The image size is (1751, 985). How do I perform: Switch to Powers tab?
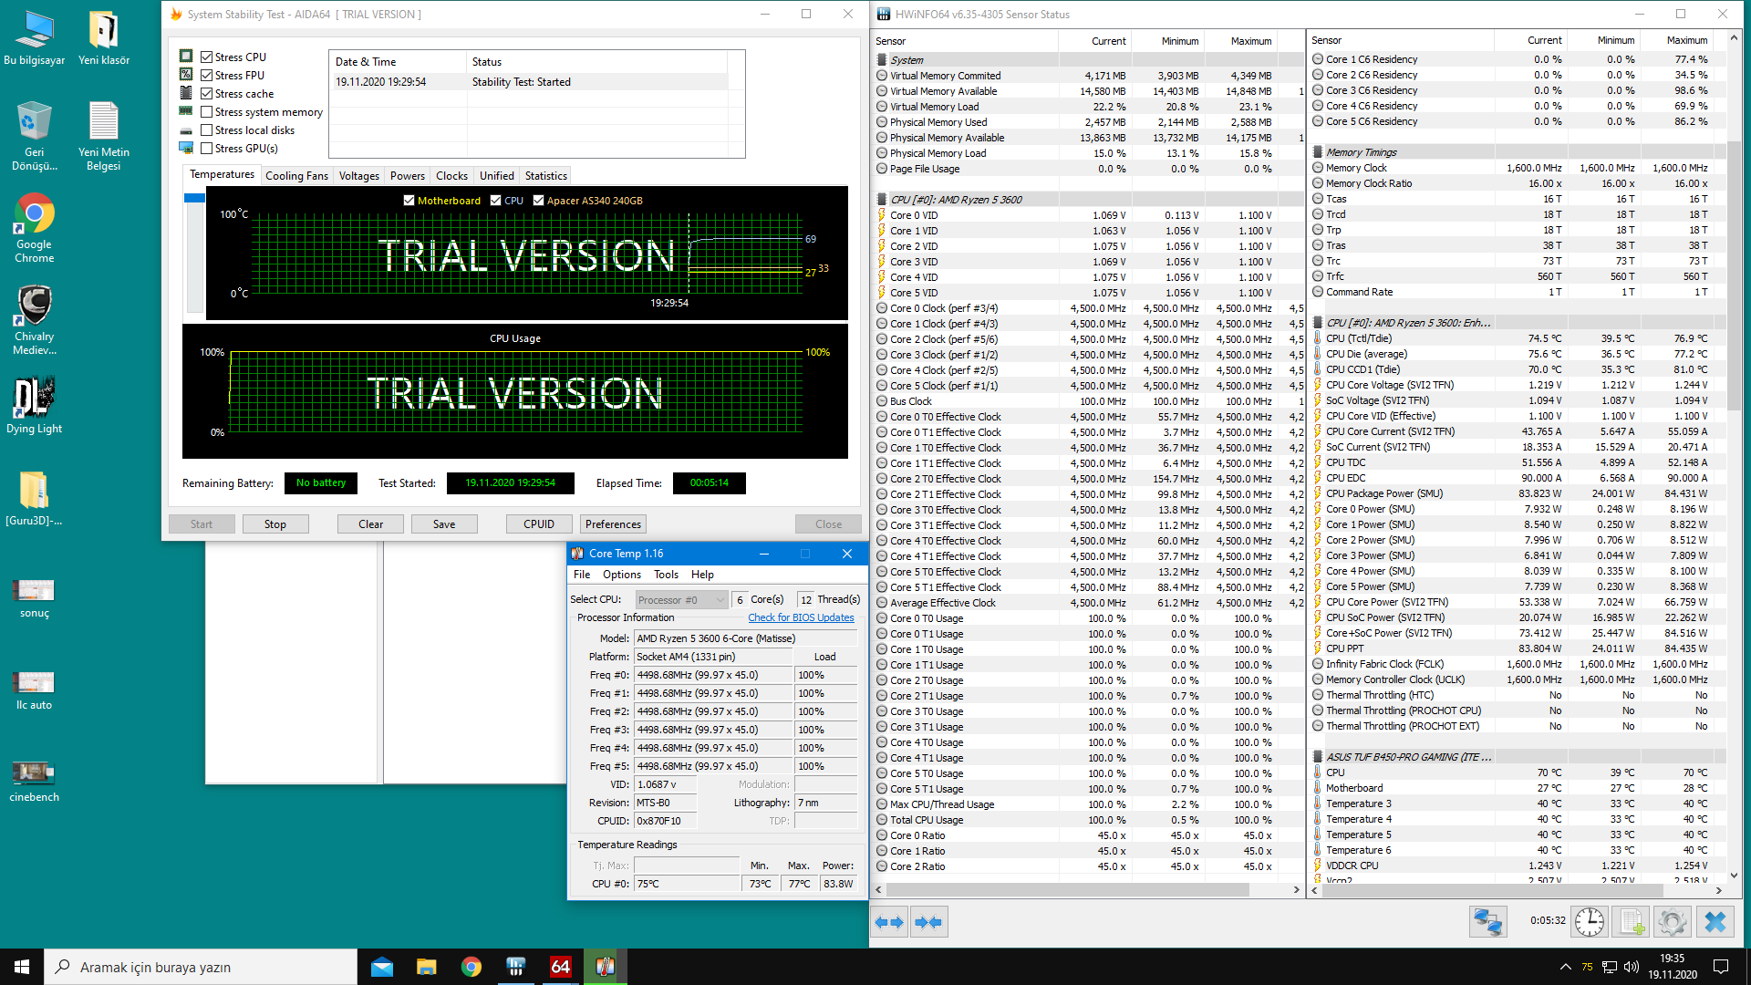[x=407, y=176]
